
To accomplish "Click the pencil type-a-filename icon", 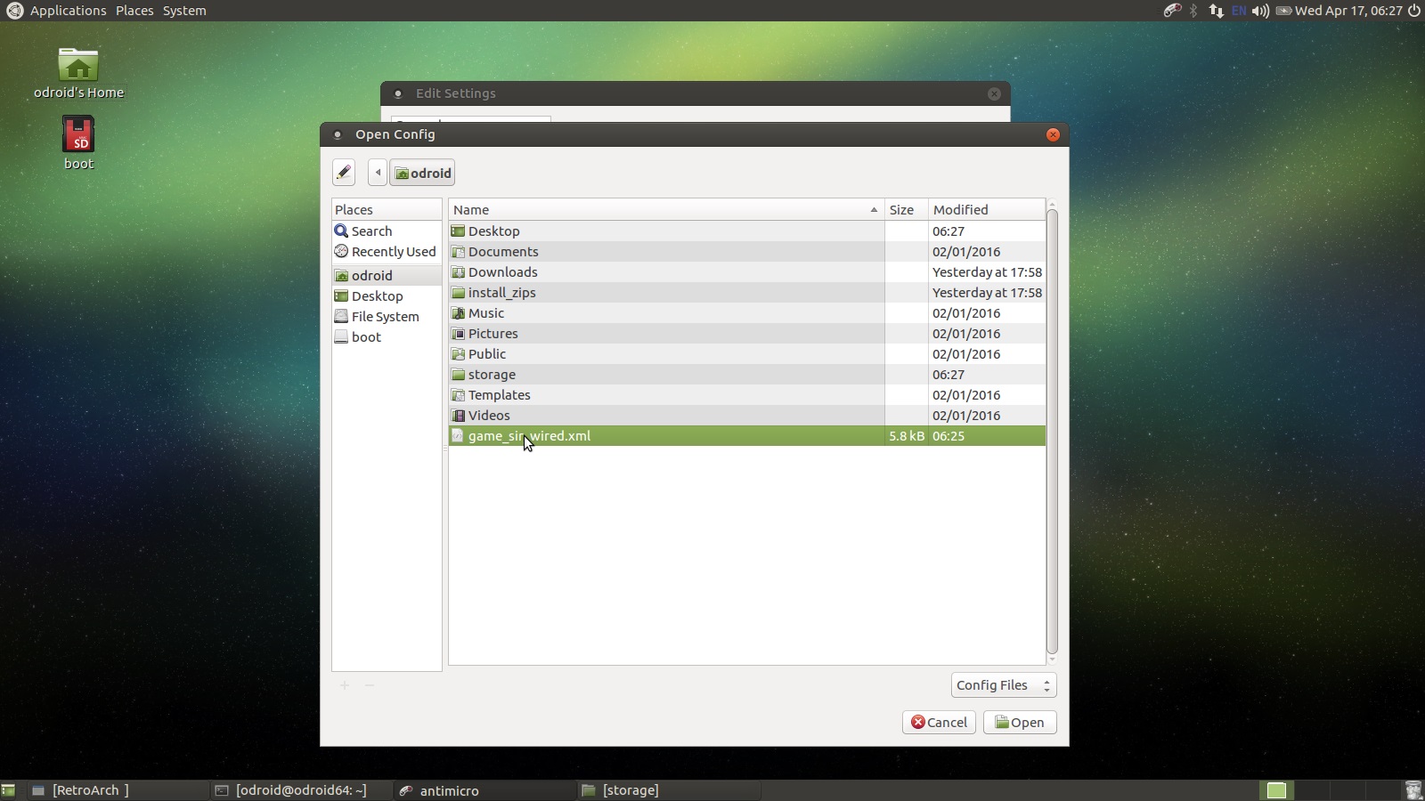I will 344,173.
